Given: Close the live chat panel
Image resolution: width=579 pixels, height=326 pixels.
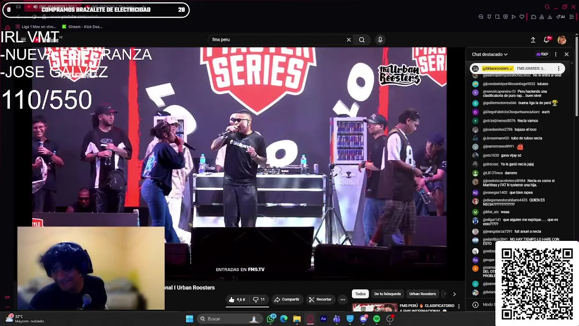Looking at the screenshot, I should point(566,54).
